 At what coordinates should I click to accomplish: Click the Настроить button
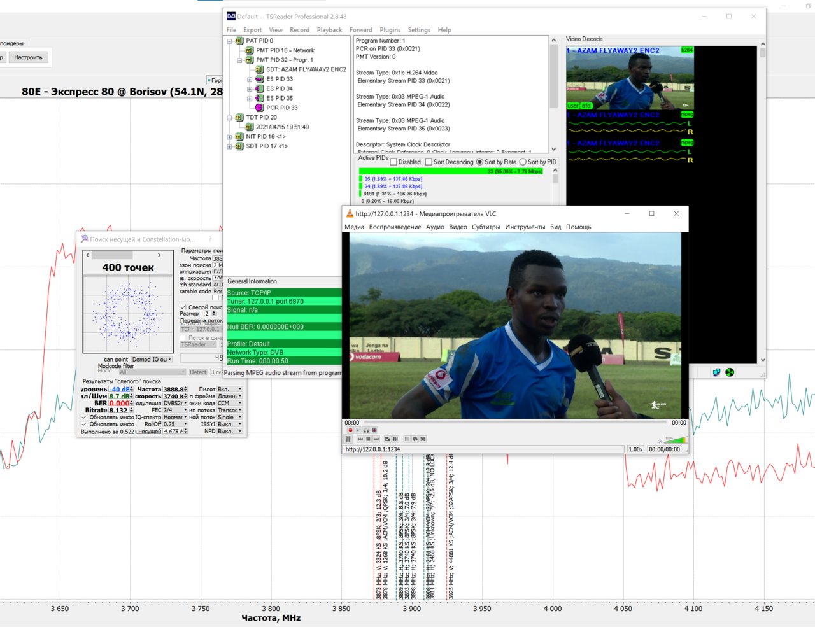(28, 57)
